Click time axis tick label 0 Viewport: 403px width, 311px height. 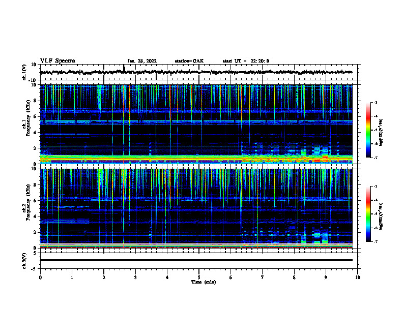pyautogui.click(x=40, y=277)
